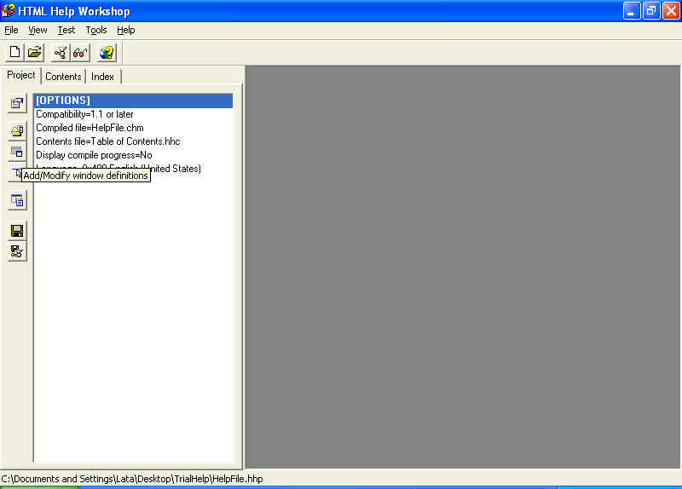This screenshot has height=489, width=682.
Task: Minimize the HTML Help Workshop window
Action: pyautogui.click(x=632, y=11)
